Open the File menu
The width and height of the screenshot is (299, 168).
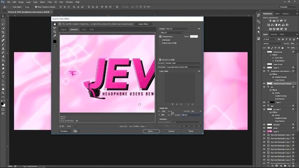[x=8, y=2]
